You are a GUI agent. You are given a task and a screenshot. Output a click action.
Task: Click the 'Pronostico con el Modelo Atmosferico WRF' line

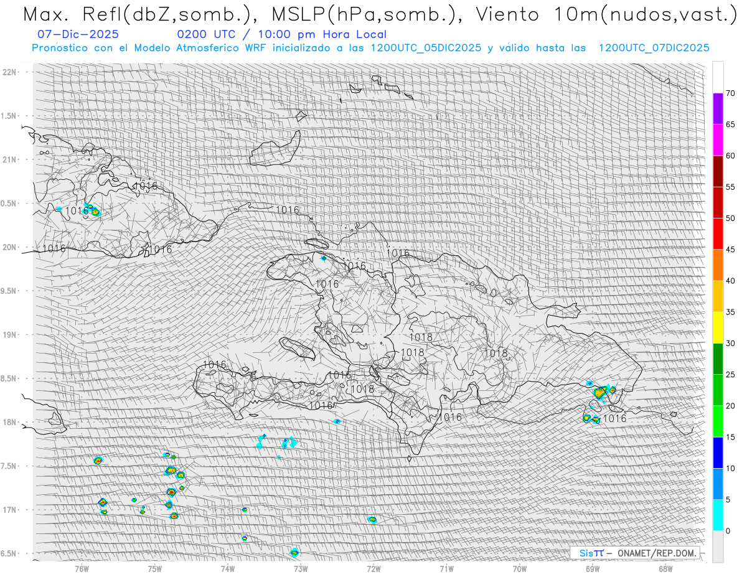(x=371, y=48)
